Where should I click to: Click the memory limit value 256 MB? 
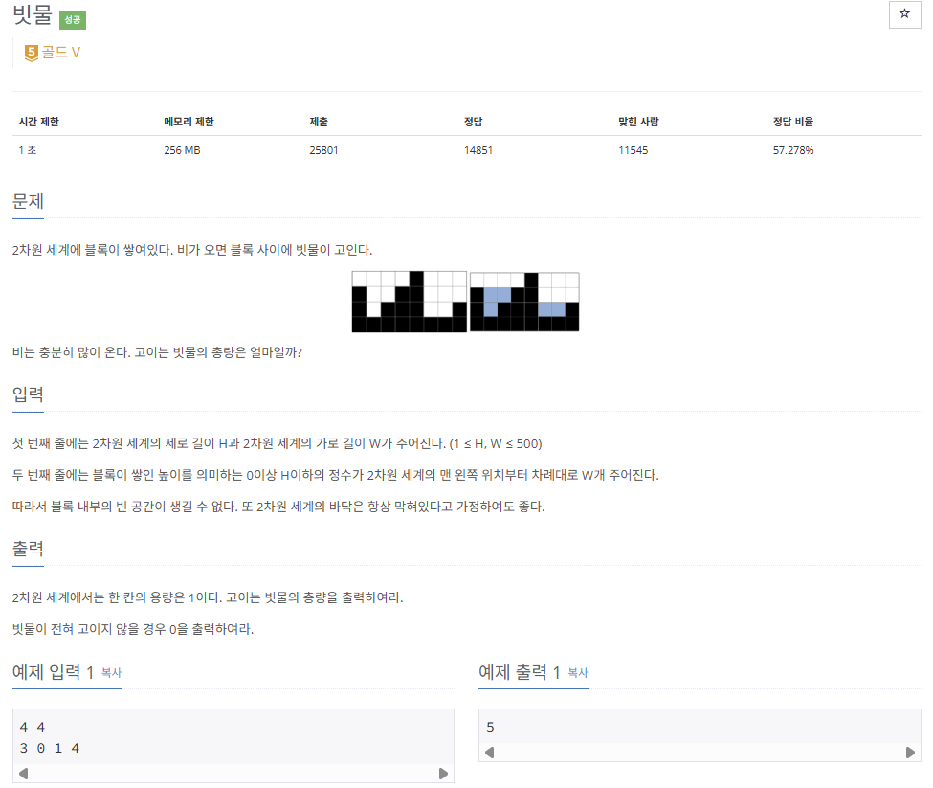tap(182, 150)
